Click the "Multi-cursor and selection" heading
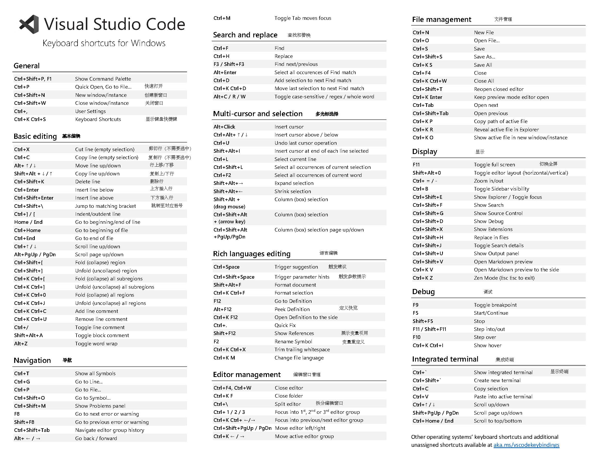Viewport: 598px width, 462px height. pyautogui.click(x=258, y=114)
